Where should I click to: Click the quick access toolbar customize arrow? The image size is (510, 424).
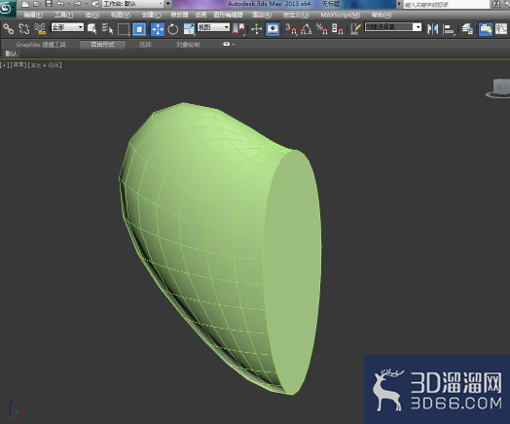[168, 4]
